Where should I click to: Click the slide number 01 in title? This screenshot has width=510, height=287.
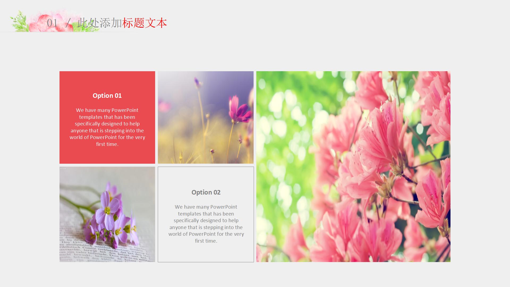[x=52, y=23]
